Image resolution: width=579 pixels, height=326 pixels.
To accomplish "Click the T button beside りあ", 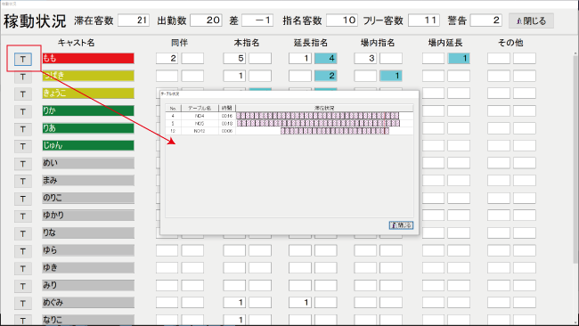I will click(x=23, y=129).
